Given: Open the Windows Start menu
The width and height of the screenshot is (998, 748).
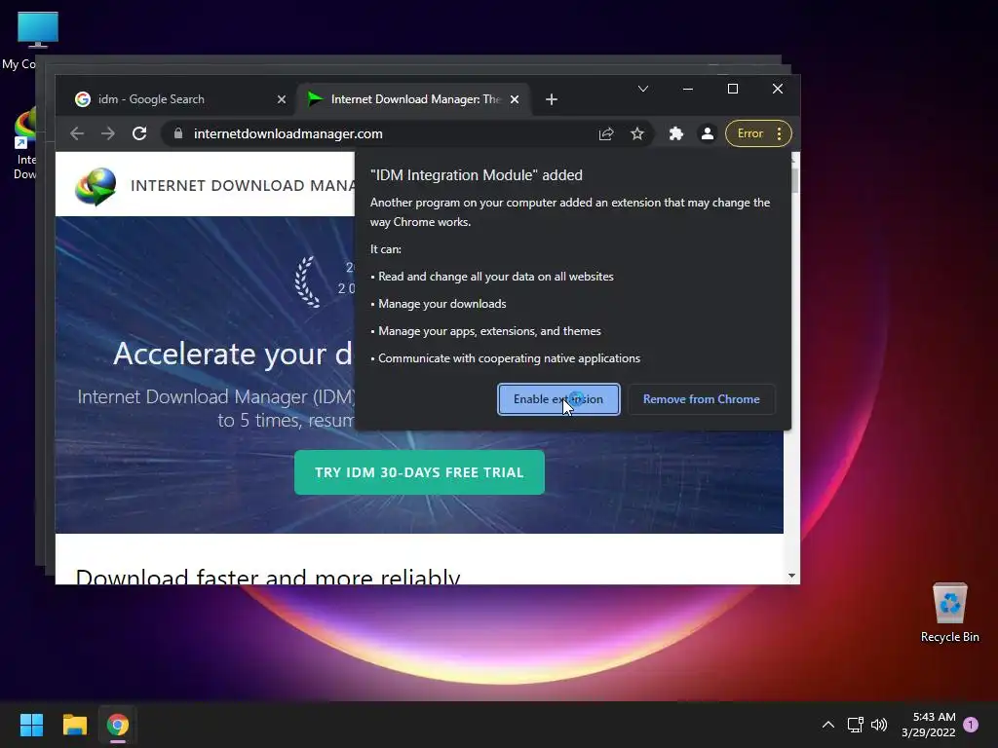Looking at the screenshot, I should pyautogui.click(x=31, y=725).
